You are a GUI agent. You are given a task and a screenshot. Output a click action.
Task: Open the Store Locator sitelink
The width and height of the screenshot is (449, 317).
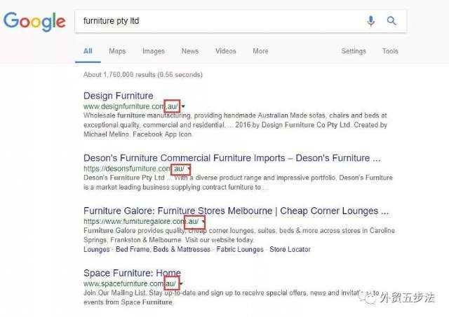290,249
